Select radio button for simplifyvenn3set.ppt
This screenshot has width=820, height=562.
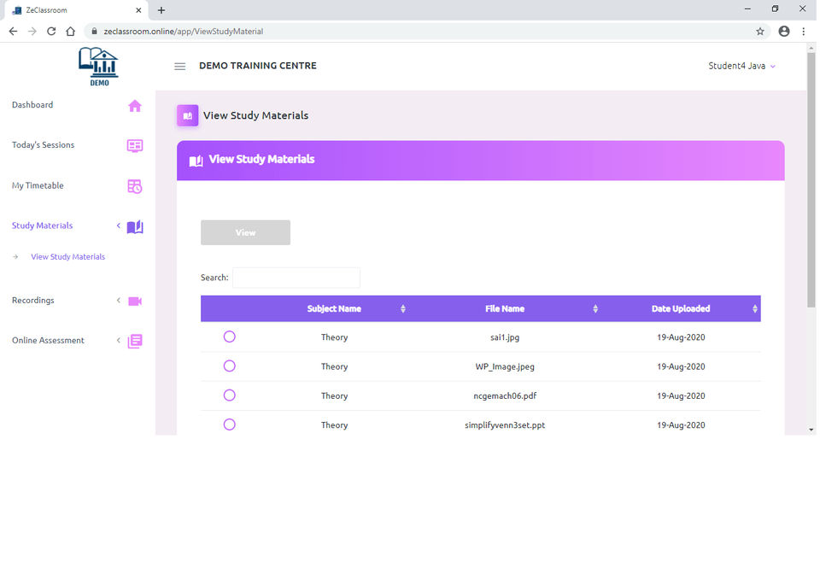coord(230,424)
